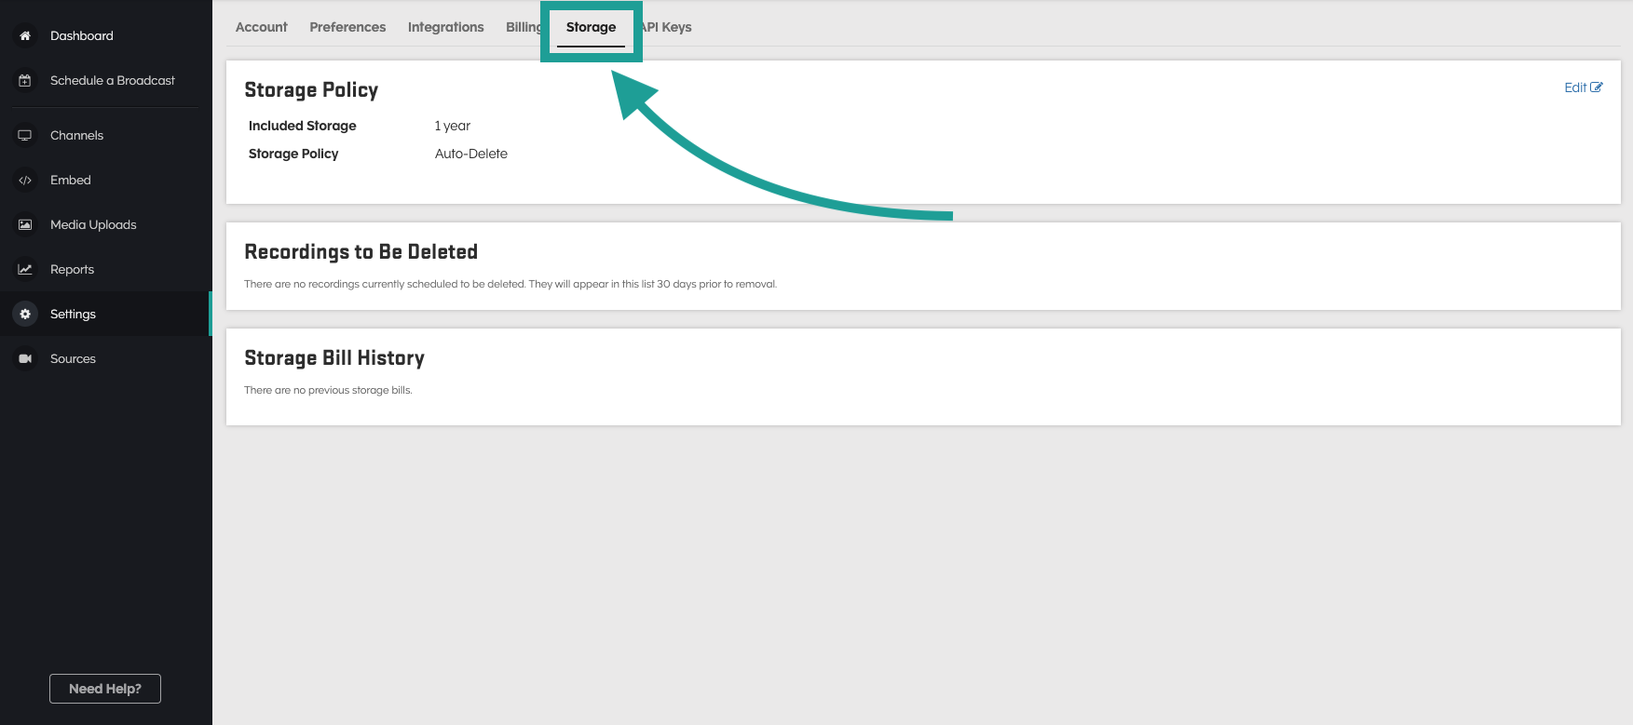Click the Schedule a Broadcast calendar icon
Viewport: 1633px width, 725px height.
[x=25, y=81]
